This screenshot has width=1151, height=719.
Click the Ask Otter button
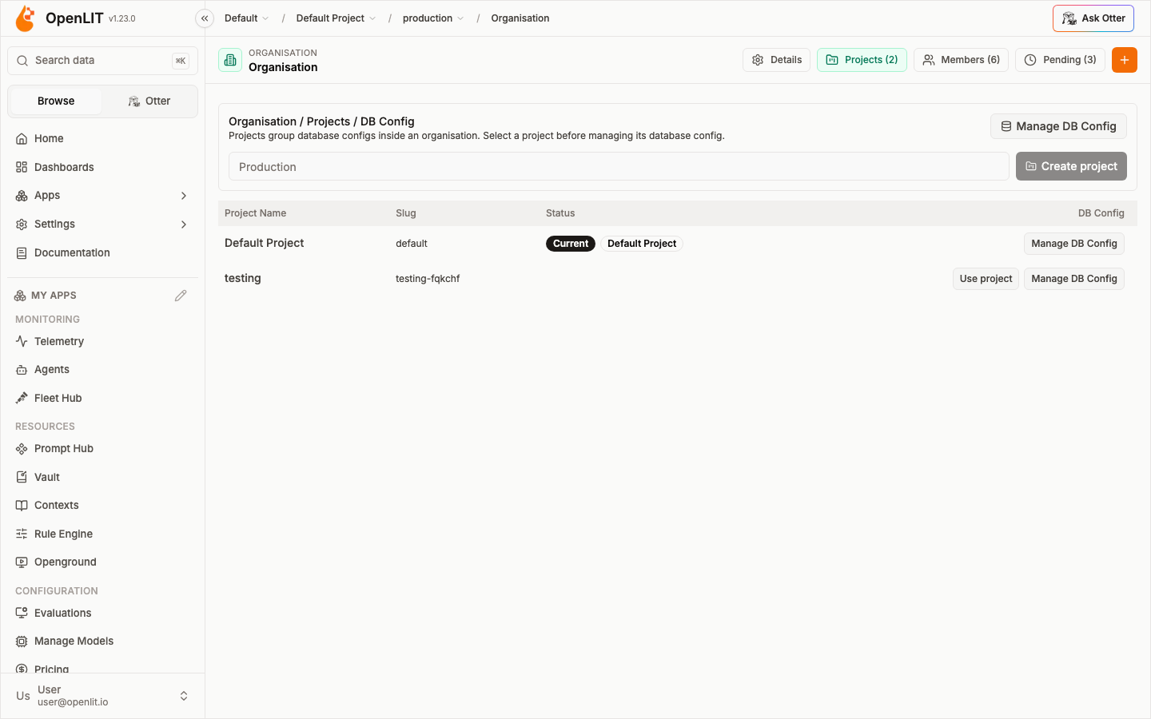(1093, 18)
